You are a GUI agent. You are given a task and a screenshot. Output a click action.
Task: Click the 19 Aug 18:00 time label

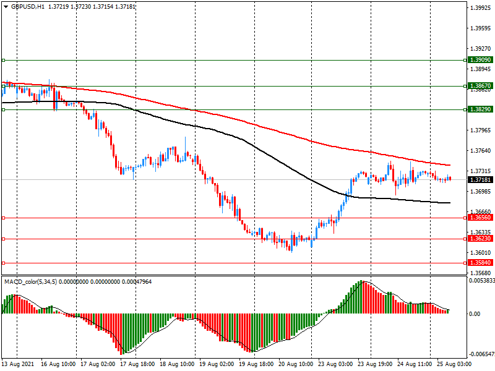click(256, 364)
